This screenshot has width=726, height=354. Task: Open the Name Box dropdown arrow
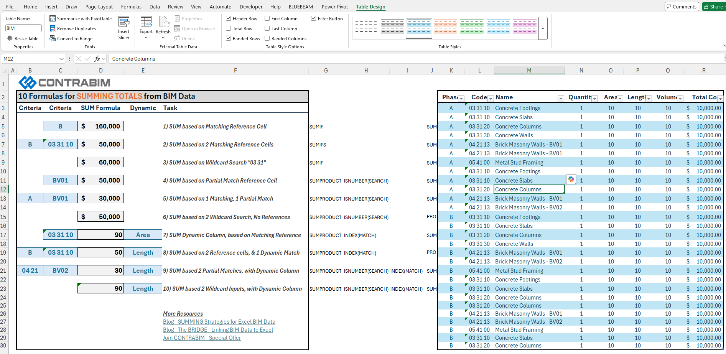click(61, 59)
